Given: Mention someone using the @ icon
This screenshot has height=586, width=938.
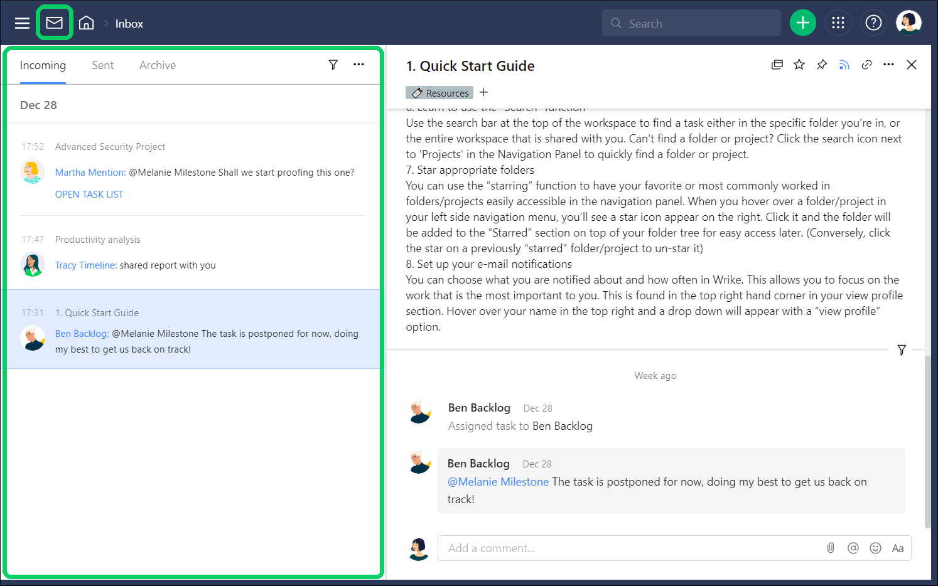Looking at the screenshot, I should point(853,548).
